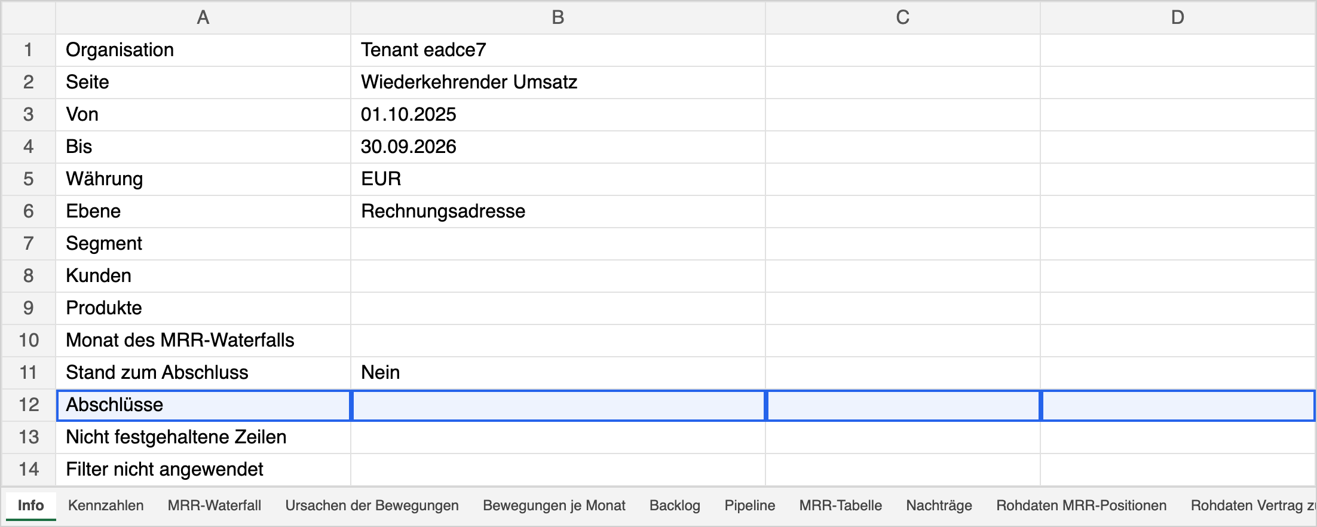This screenshot has width=1317, height=527.
Task: Click the 'Nicht festgehaltene Zeilen' cell
Action: [203, 437]
